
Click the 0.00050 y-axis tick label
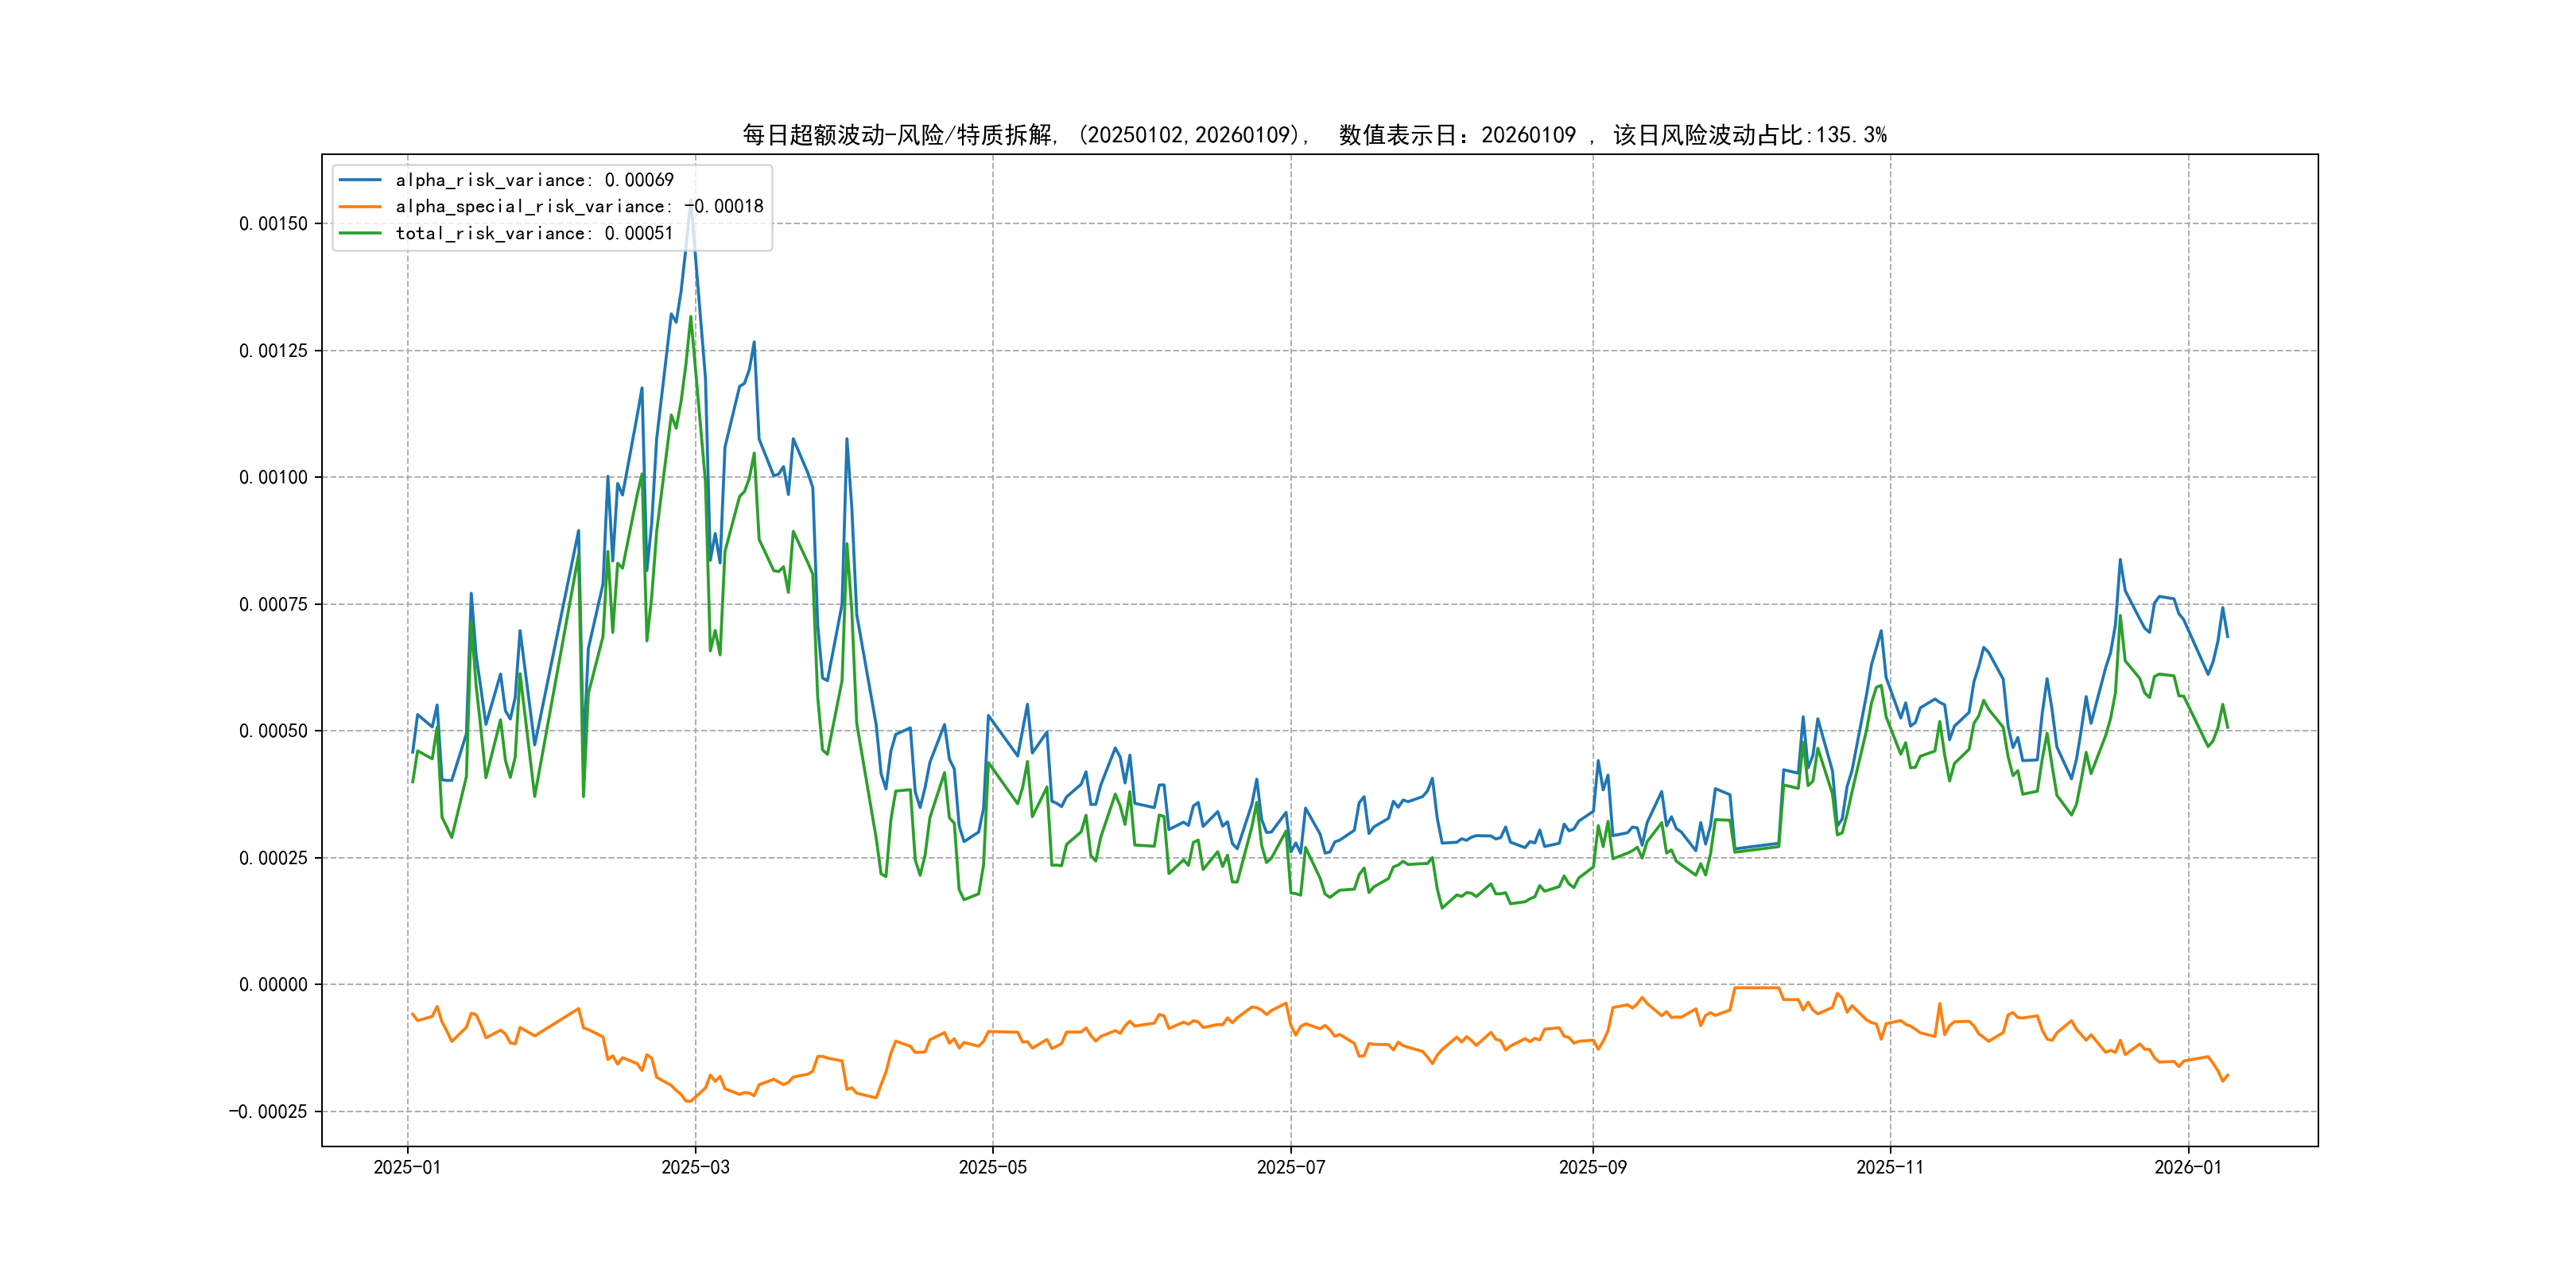273,731
